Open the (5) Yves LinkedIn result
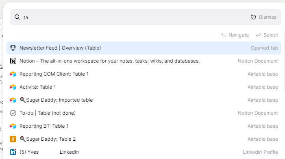 (144, 152)
